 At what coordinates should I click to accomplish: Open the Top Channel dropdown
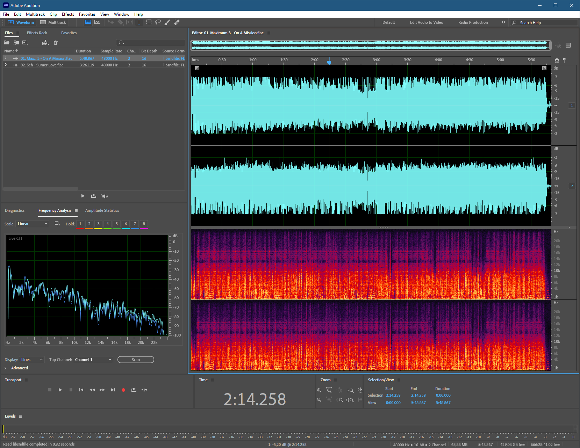pos(93,360)
